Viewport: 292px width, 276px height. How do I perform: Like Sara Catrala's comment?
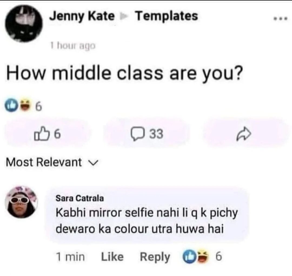coord(112,257)
